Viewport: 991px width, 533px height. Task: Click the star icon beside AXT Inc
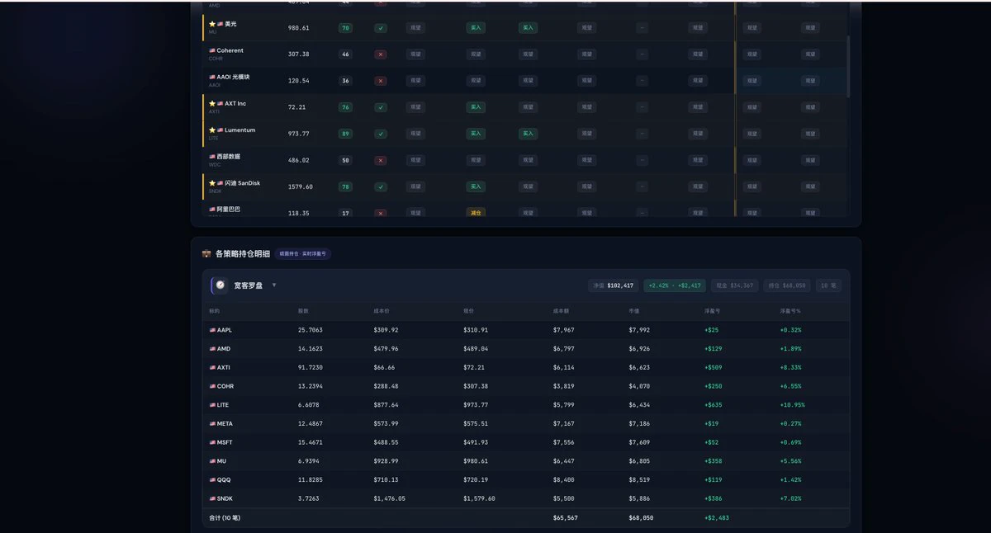[x=212, y=104]
